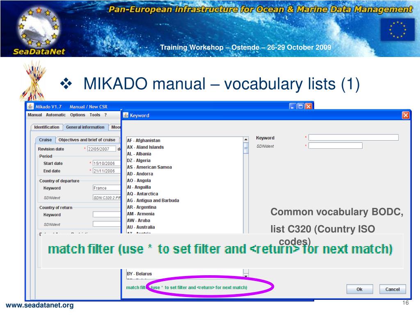Open the ? help menu
This screenshot has width=420, height=315.
point(105,115)
